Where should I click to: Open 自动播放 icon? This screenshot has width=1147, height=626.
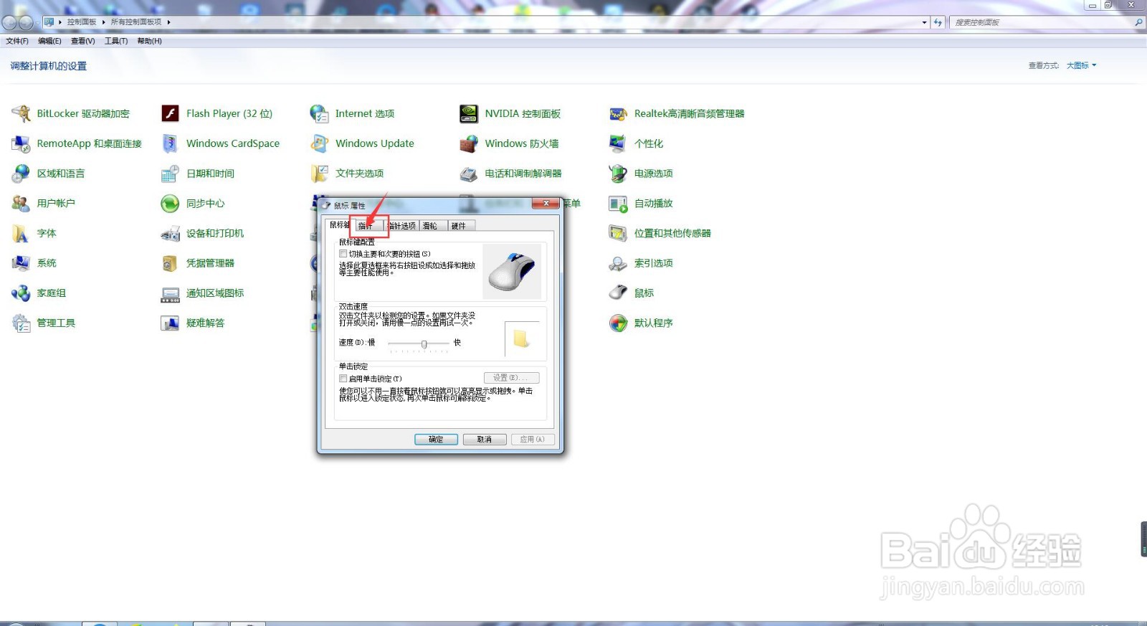(618, 204)
